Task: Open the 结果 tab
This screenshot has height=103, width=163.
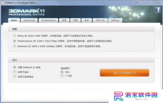Action: point(64,20)
